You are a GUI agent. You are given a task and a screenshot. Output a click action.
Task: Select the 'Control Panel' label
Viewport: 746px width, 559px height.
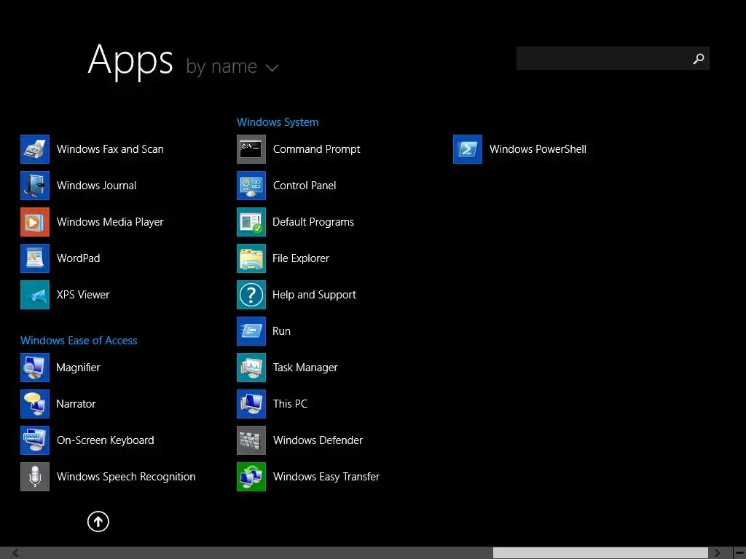click(305, 186)
